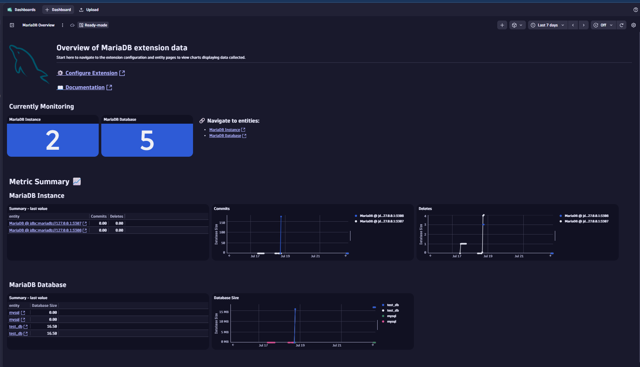Select the cube filter icon in the toolbar
Image resolution: width=640 pixels, height=367 pixels.
coord(515,25)
